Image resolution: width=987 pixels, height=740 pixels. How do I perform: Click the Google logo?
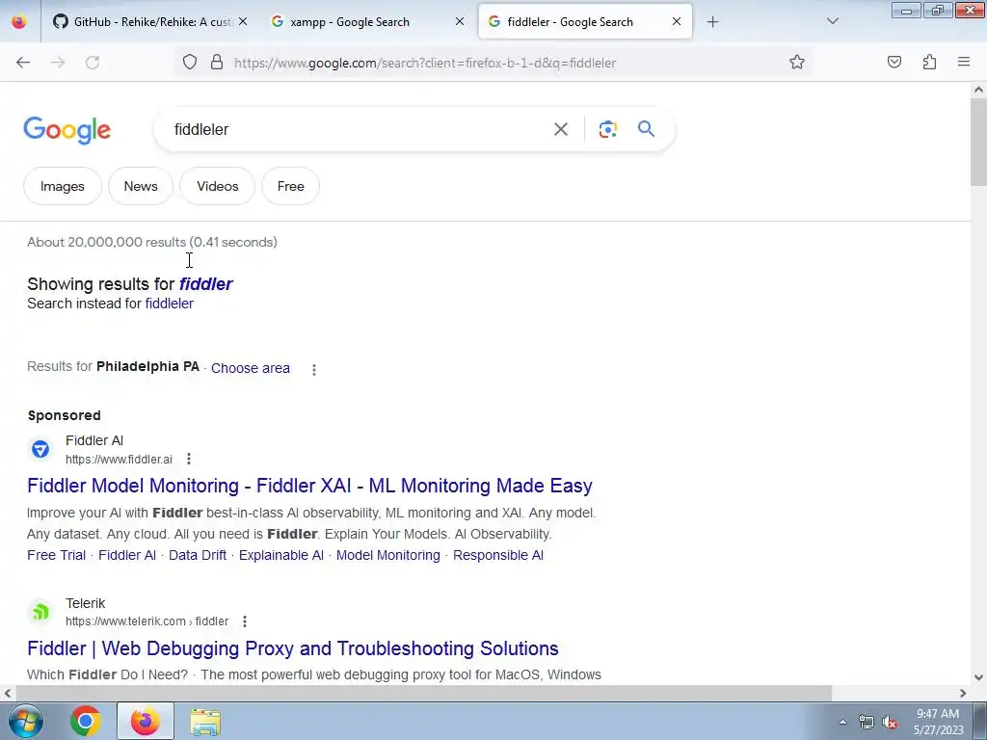[x=67, y=130]
